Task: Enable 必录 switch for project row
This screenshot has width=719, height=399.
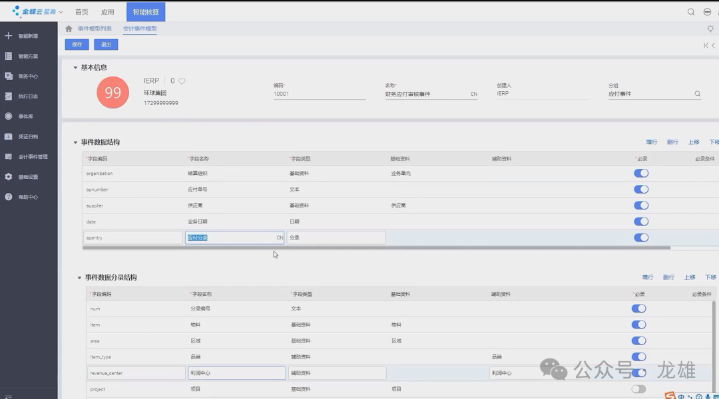Action: pyautogui.click(x=638, y=389)
